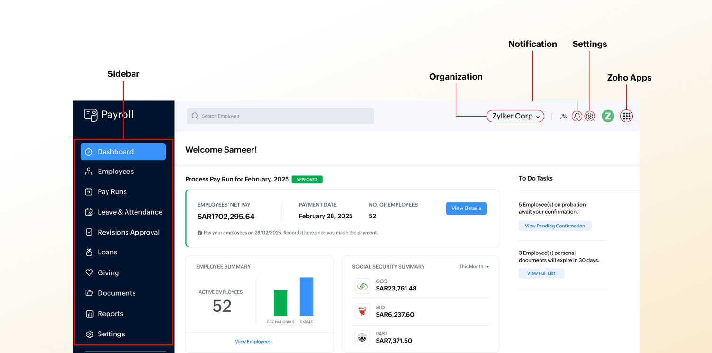Click the Search Employee input field
Viewport: 712px width, 353px height.
click(279, 116)
